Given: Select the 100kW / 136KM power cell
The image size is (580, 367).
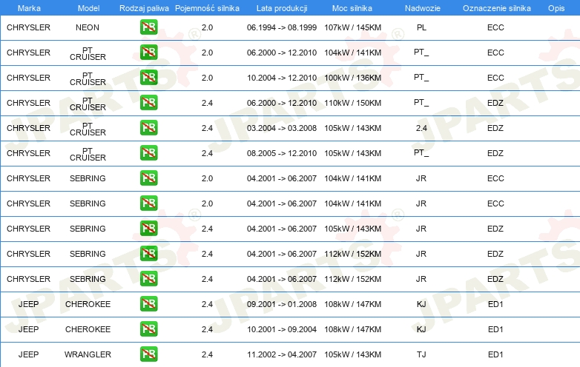Looking at the screenshot, I should point(352,78).
